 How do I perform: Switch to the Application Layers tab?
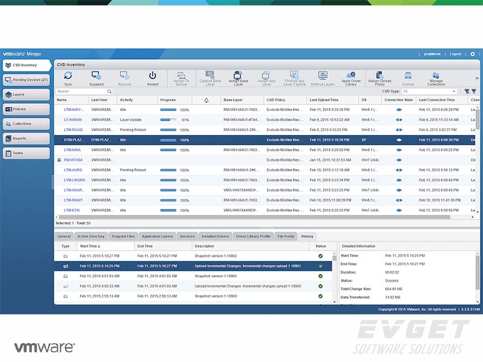click(158, 237)
